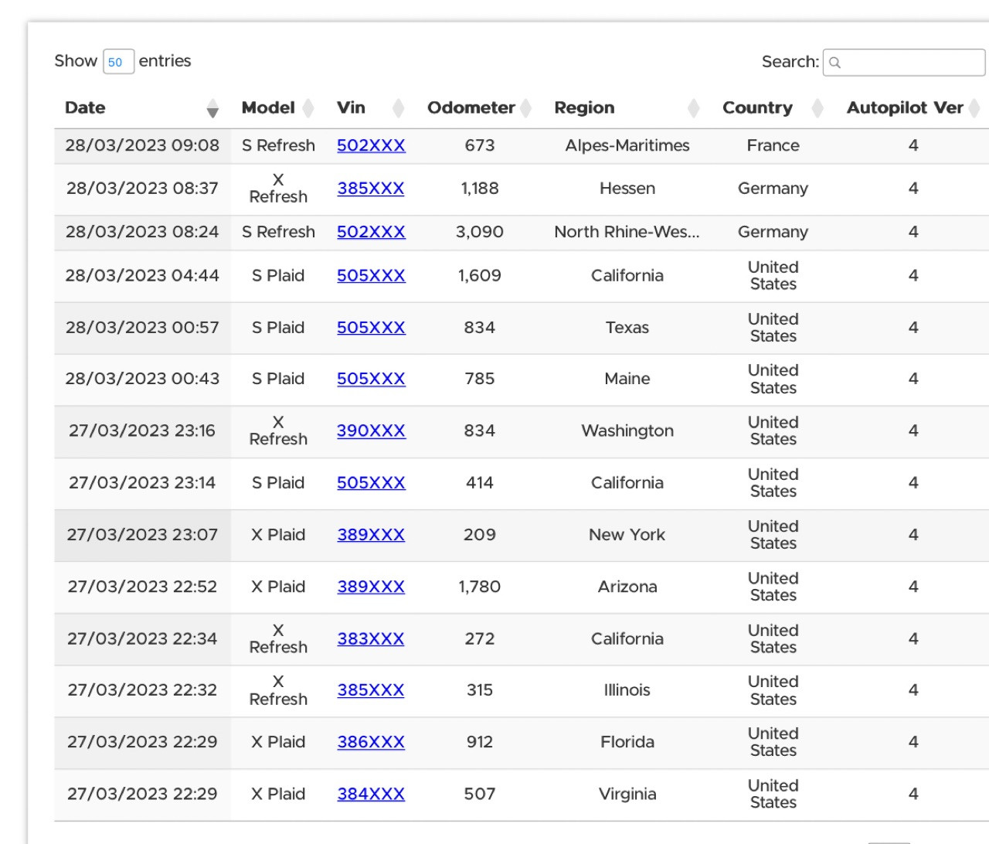Sort by Country using its arrows
This screenshot has width=989, height=844.
coord(818,108)
